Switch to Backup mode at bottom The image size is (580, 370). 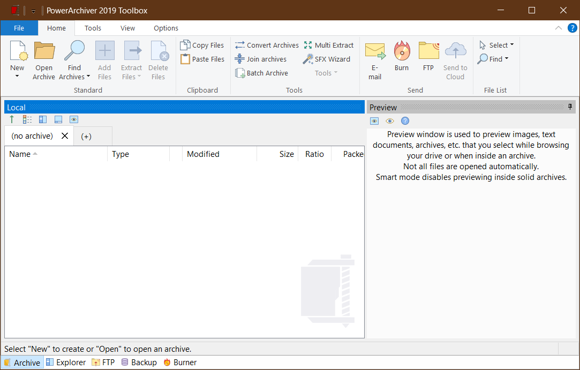[x=139, y=362]
